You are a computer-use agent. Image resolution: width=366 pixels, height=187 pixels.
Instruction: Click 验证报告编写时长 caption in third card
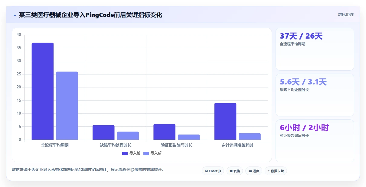(294, 135)
